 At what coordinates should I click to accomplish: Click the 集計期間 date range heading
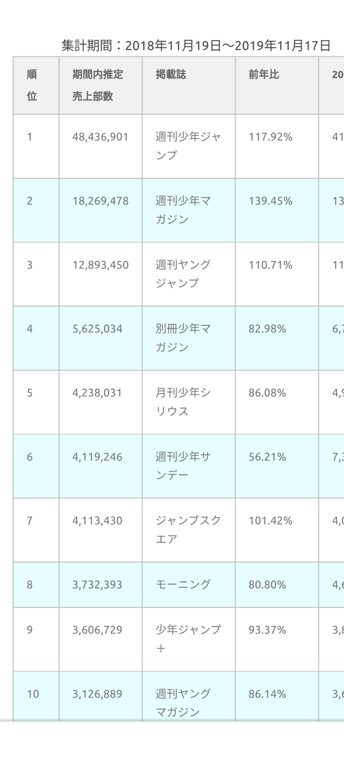click(196, 46)
